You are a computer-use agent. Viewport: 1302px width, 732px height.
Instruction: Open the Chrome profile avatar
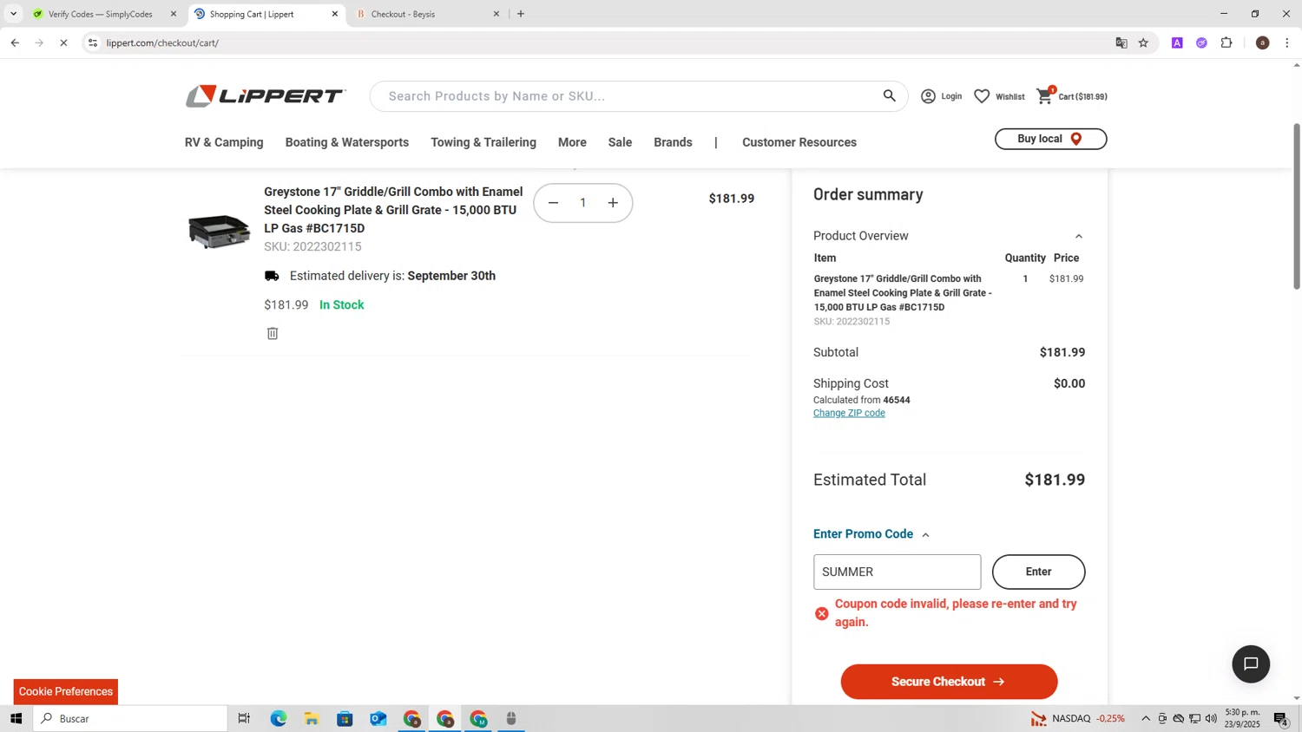tap(1262, 42)
